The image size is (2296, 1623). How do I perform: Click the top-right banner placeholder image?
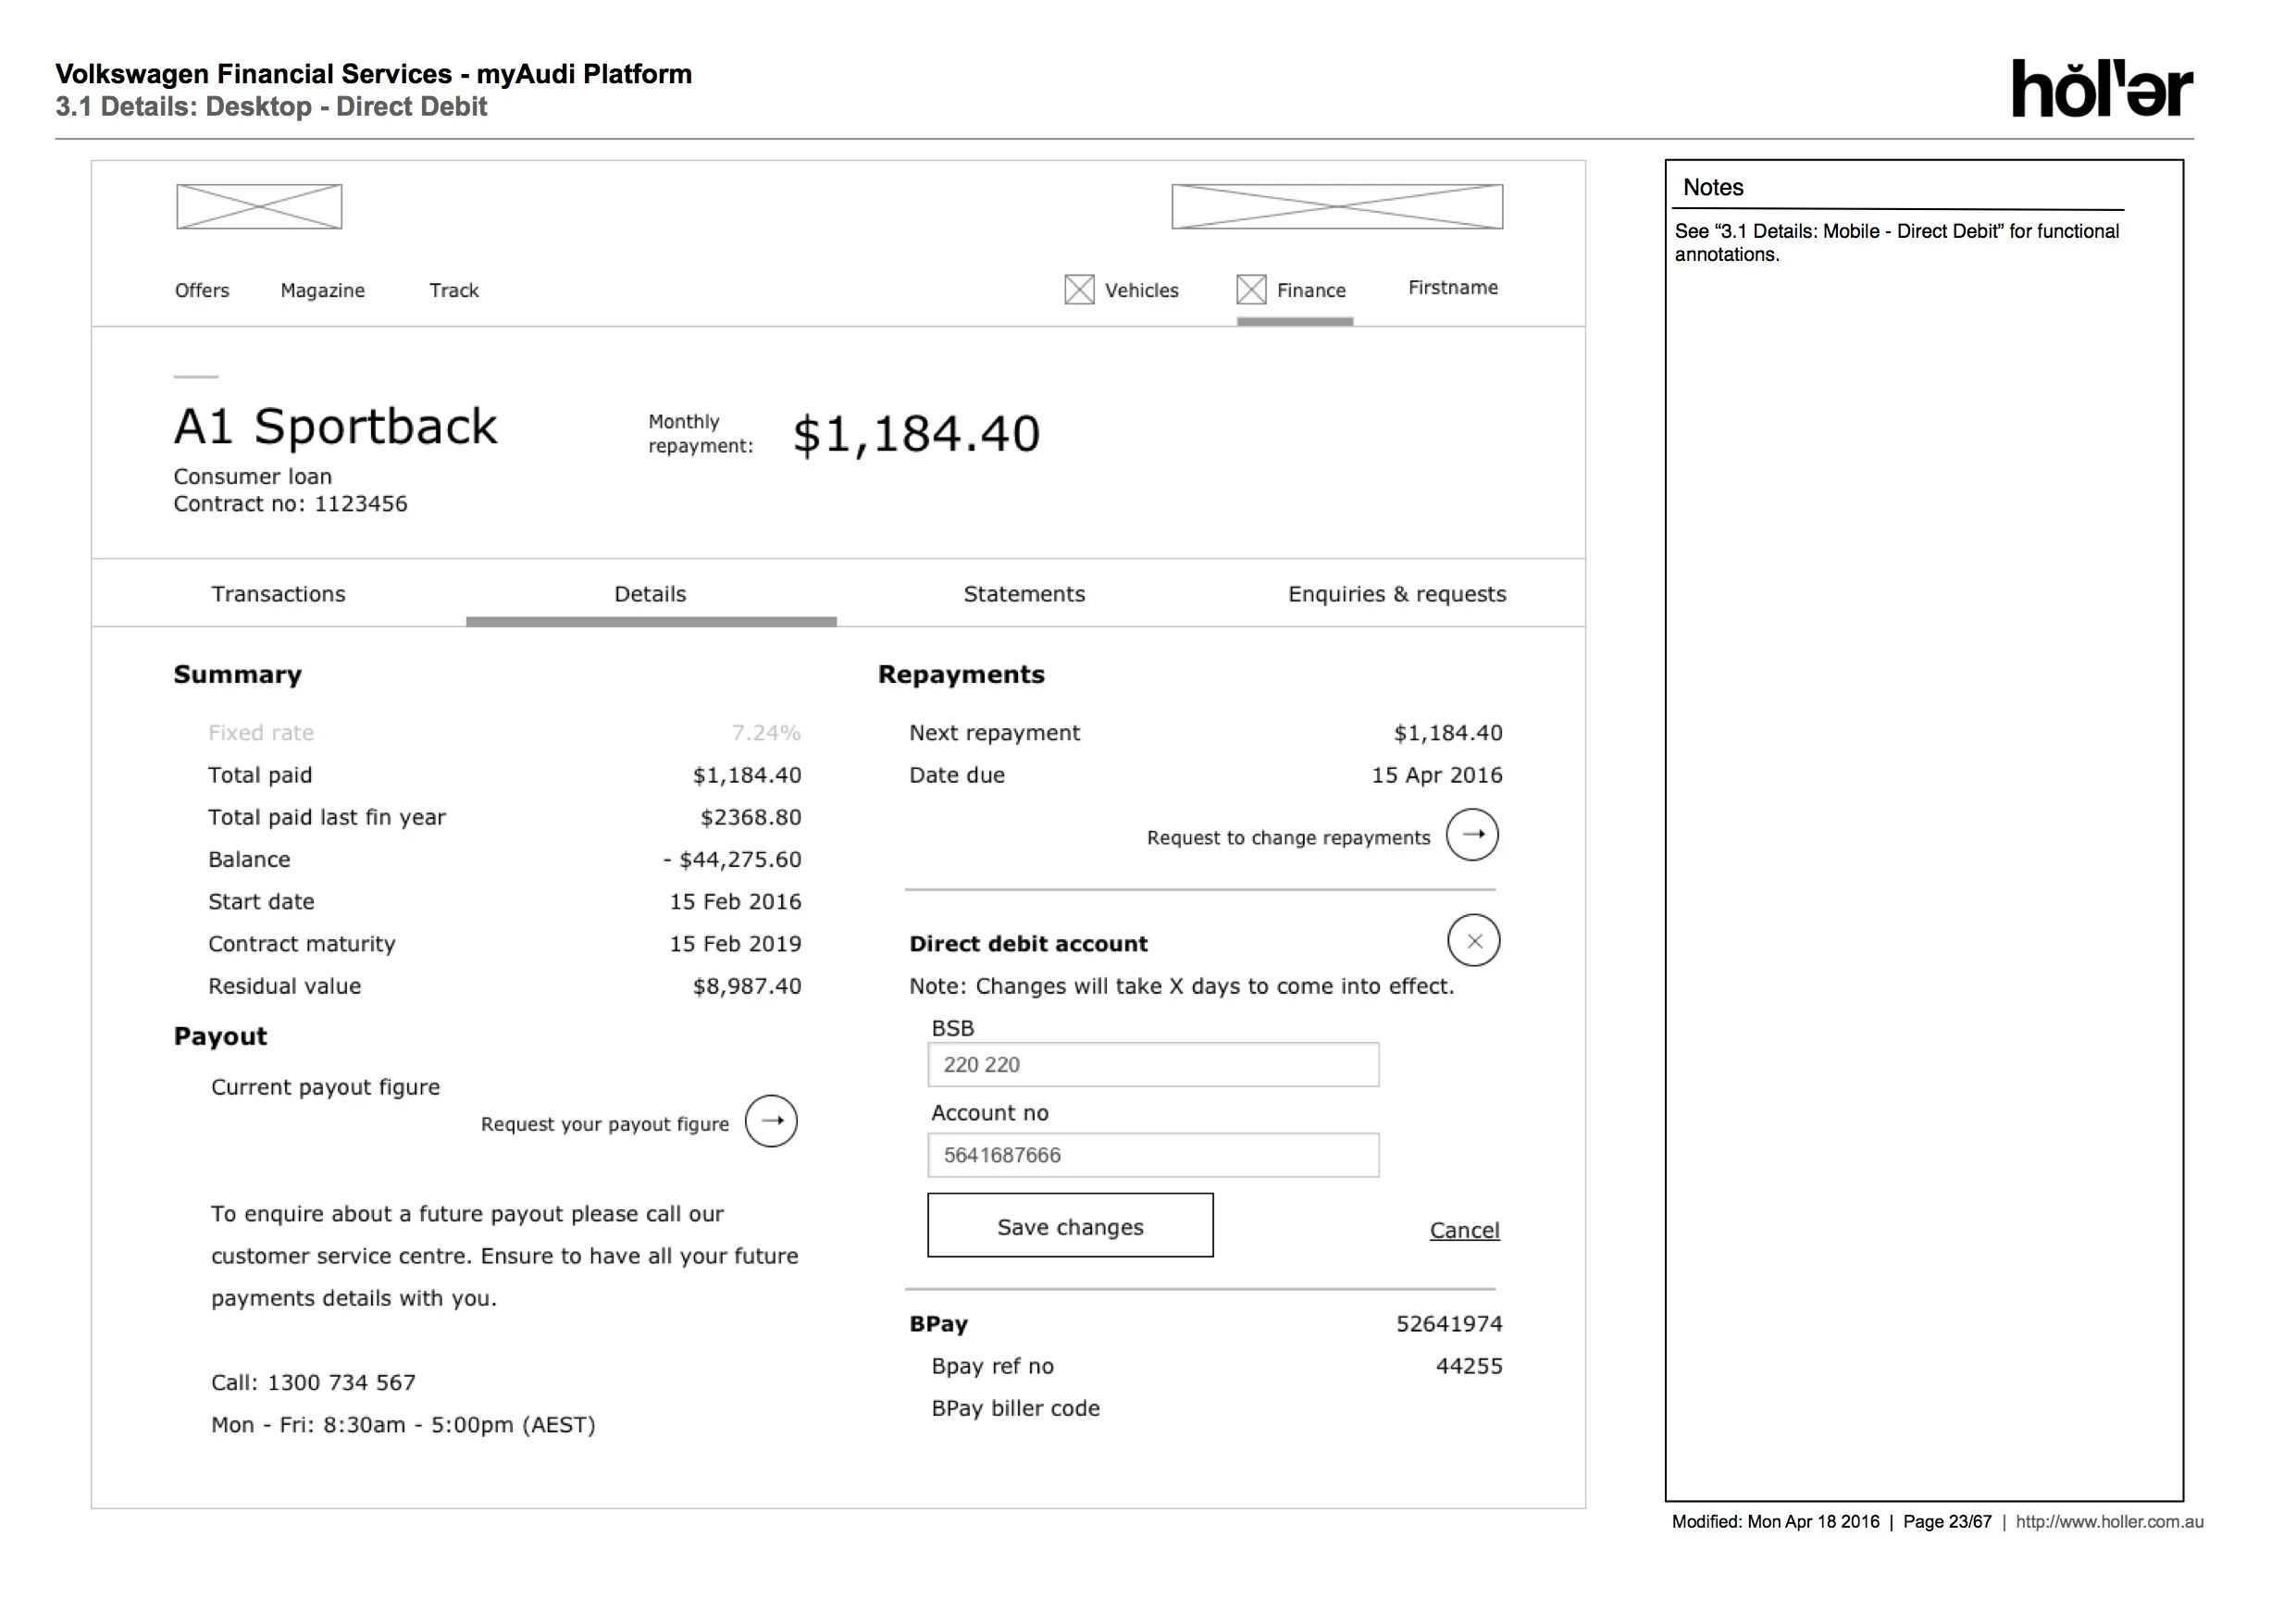coord(1337,207)
